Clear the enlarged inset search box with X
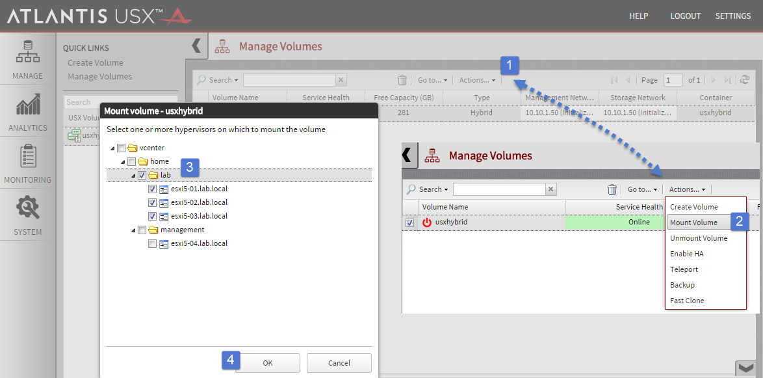The height and width of the screenshot is (378, 763). pos(551,189)
